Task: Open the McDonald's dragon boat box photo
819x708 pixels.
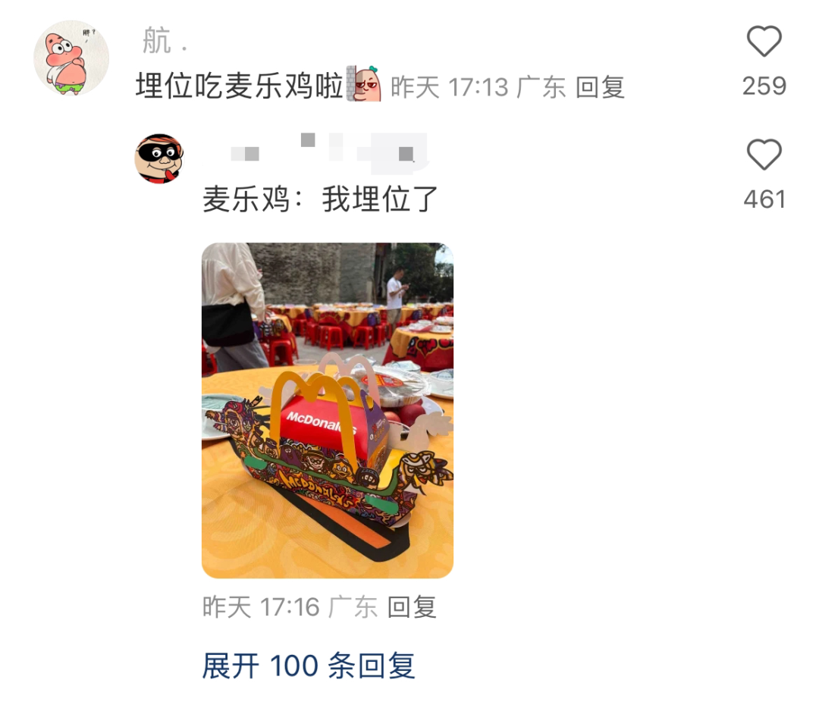Action: pyautogui.click(x=328, y=410)
